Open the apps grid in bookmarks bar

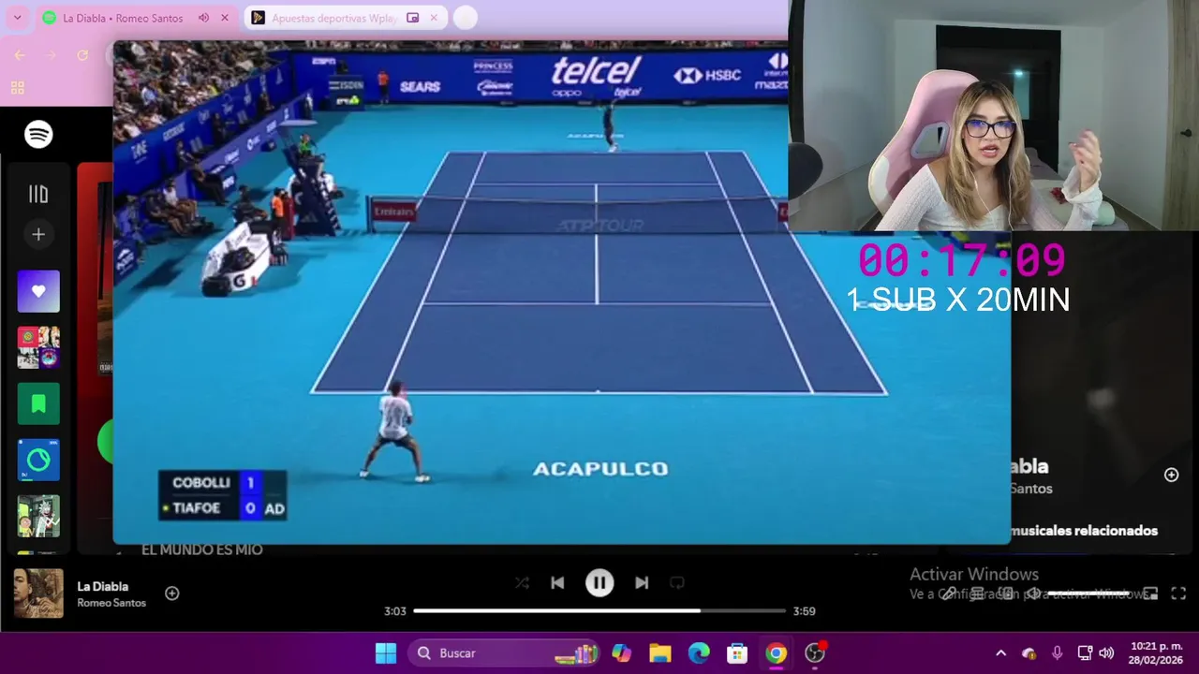[x=17, y=88]
